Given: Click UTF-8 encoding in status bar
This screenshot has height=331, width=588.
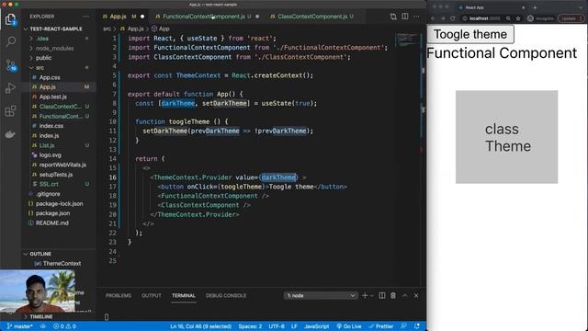Looking at the screenshot, I should coord(277,326).
